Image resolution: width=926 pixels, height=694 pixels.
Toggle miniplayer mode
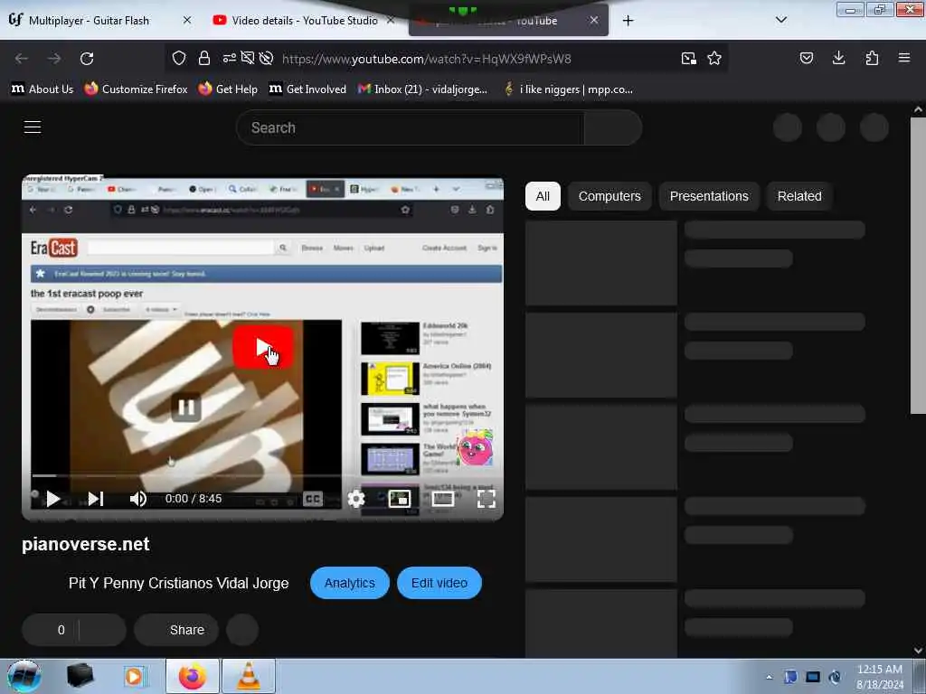click(x=400, y=499)
